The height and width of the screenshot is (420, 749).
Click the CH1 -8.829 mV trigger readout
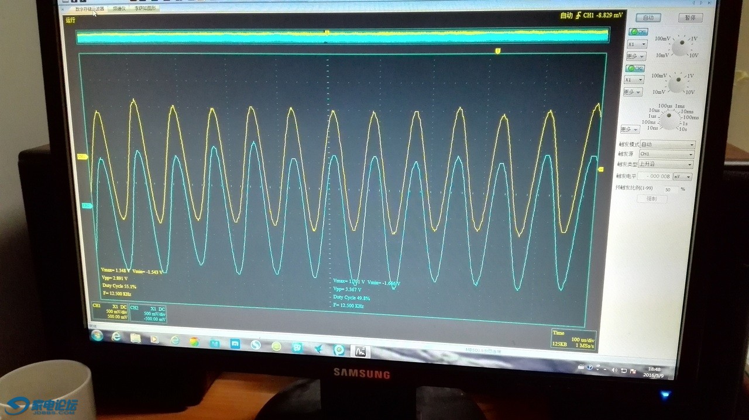pyautogui.click(x=603, y=15)
